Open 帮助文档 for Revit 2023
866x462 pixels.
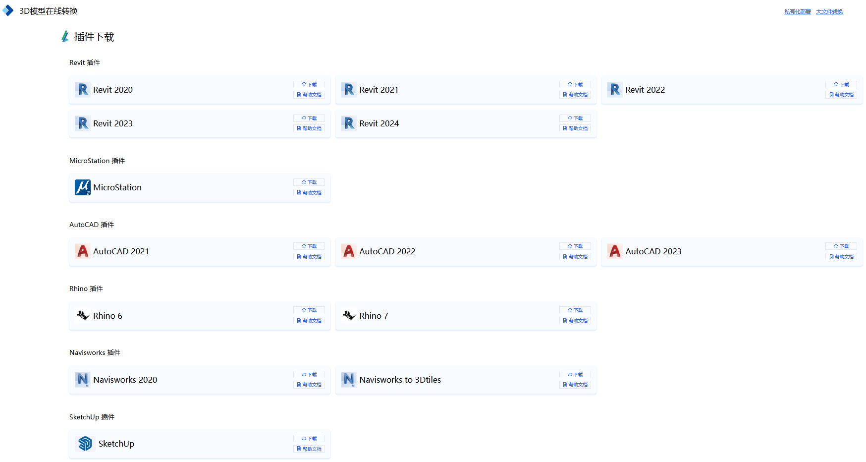[x=309, y=128]
